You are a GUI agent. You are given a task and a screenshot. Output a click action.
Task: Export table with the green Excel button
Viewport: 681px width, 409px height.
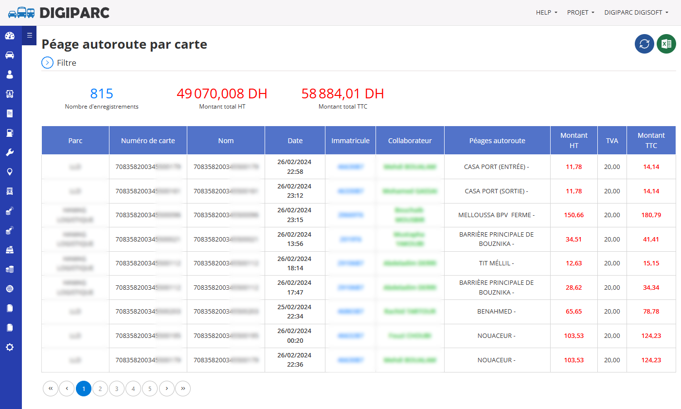[x=666, y=44]
